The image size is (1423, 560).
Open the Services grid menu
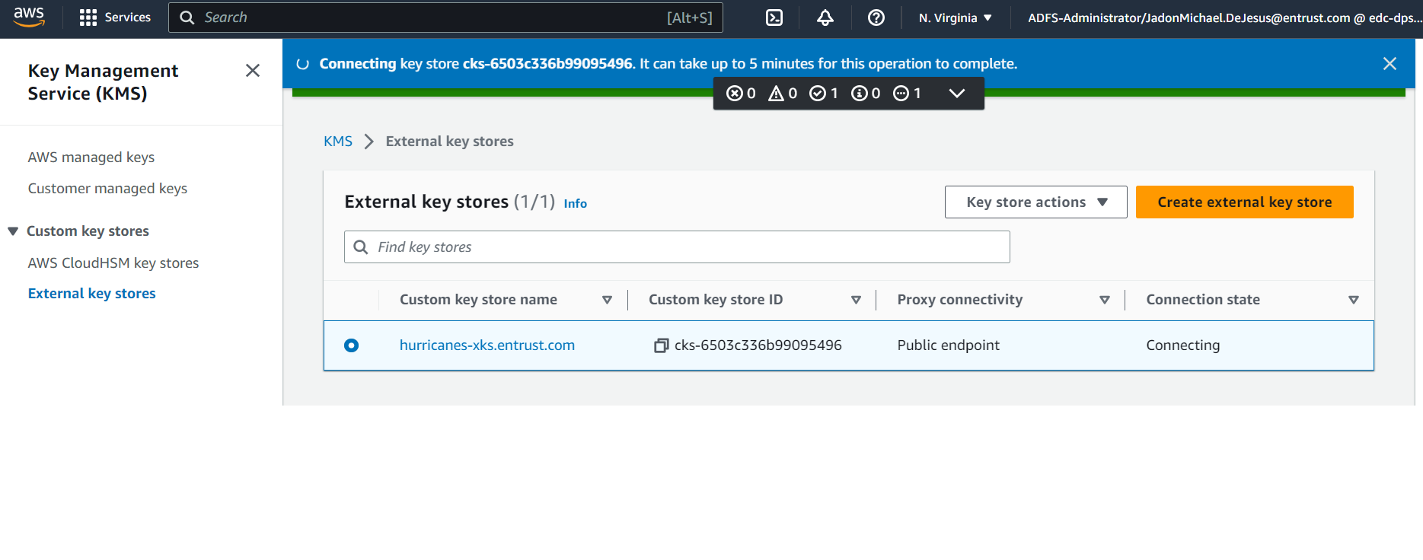tap(88, 17)
